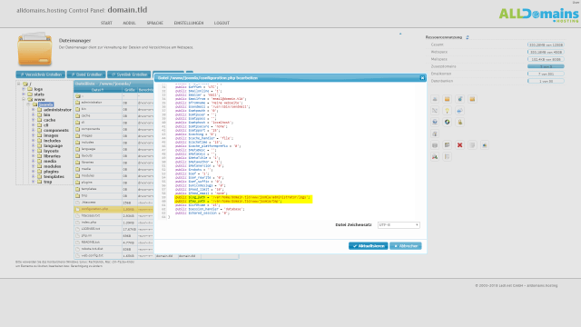Expand the libraries tree folder
Screen dimensions: 581x327
point(34,156)
